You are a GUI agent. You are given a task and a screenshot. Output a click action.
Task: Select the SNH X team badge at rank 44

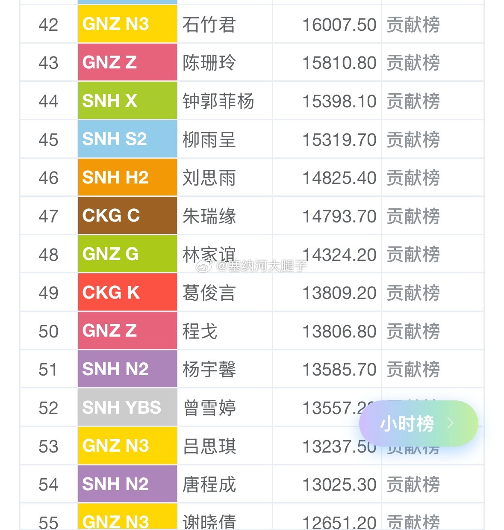(127, 101)
